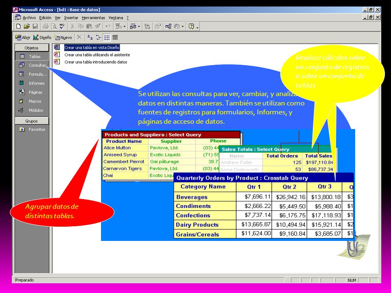Run the ABC spelling check icon
Viewport: 391px width, 293px height.
(62, 26)
